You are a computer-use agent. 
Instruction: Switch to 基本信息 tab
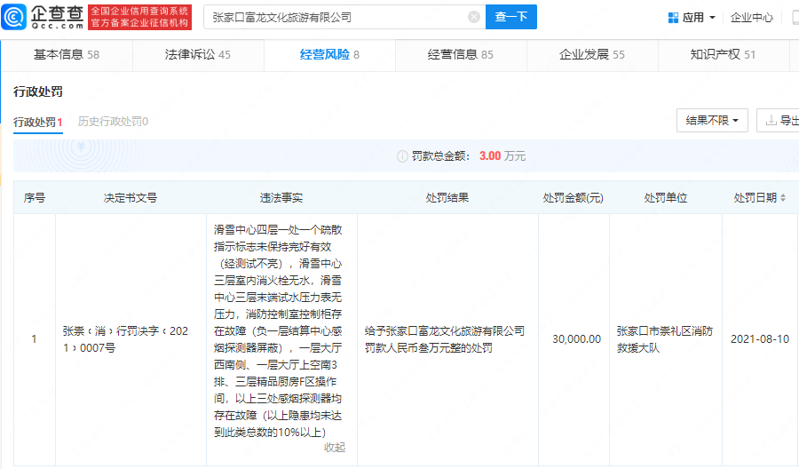coord(67,54)
